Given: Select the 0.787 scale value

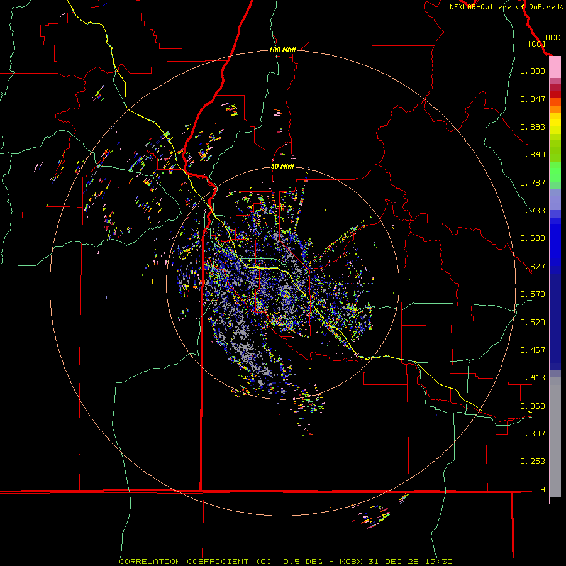Looking at the screenshot, I should click(533, 182).
